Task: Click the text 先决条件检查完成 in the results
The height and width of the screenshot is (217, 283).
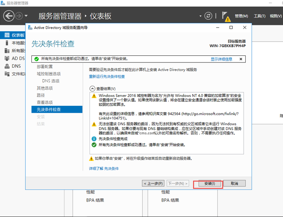Action: [x=113, y=139]
